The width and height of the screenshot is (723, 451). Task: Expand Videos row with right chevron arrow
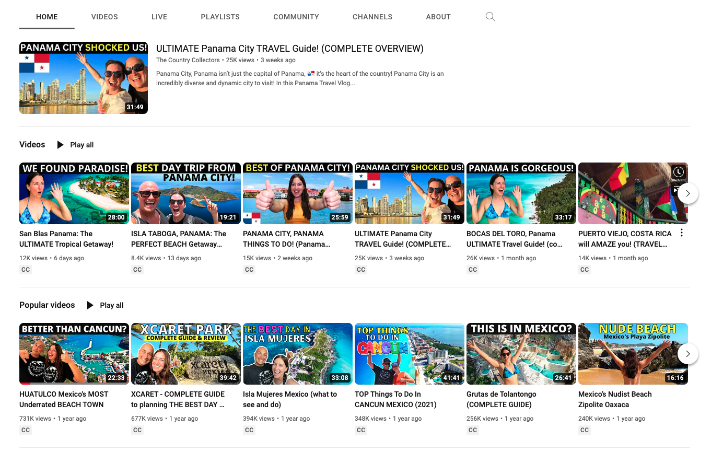tap(688, 193)
